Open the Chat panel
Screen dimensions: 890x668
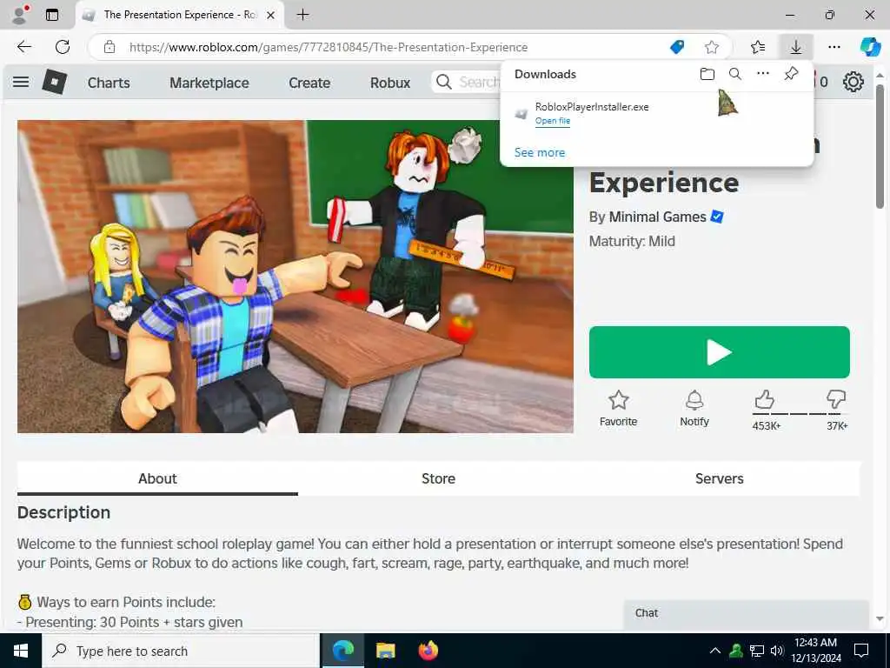[746, 613]
